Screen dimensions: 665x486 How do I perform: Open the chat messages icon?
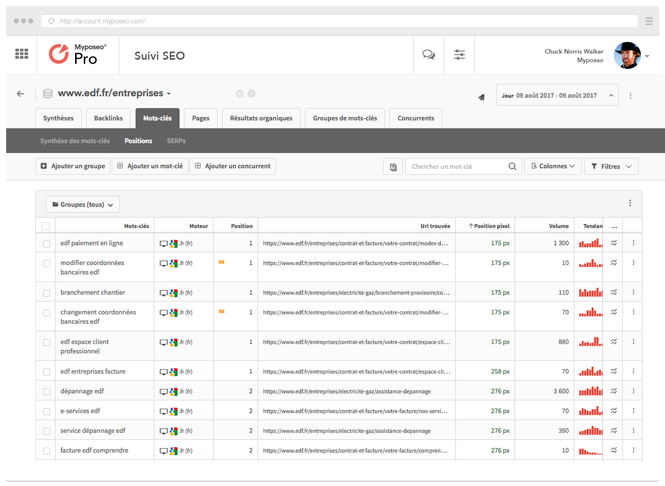pos(429,55)
